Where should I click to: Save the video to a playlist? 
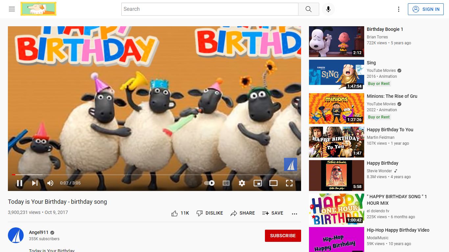pos(273,213)
